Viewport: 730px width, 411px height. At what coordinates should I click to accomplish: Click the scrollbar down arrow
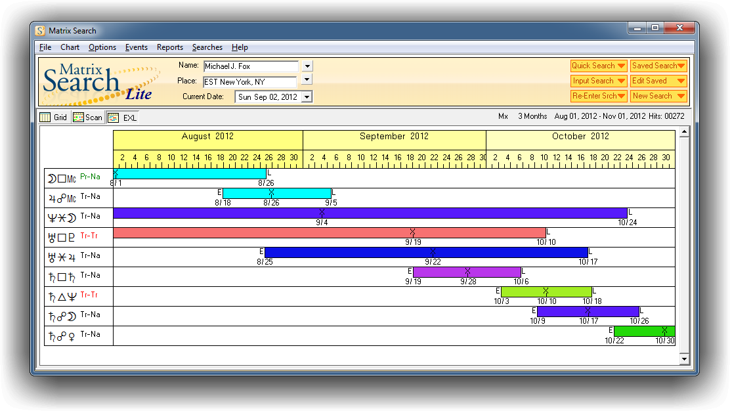[684, 359]
